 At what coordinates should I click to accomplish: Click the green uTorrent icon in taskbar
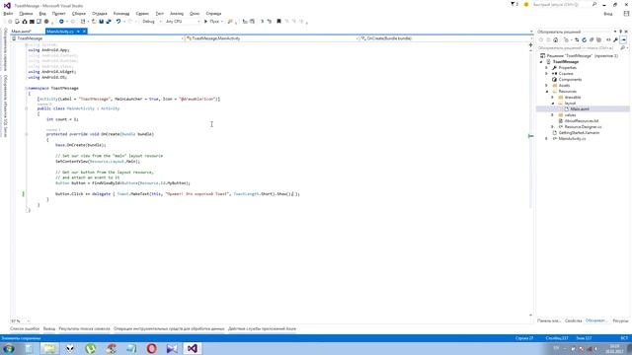(x=91, y=348)
